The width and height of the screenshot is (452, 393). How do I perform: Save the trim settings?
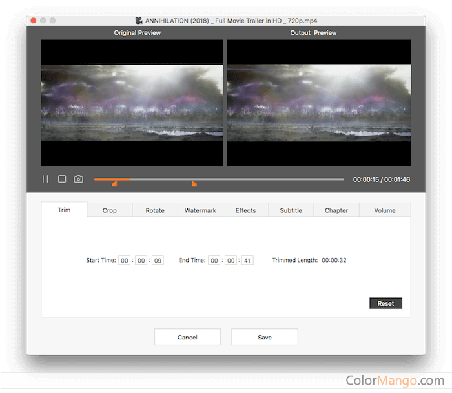click(x=265, y=337)
